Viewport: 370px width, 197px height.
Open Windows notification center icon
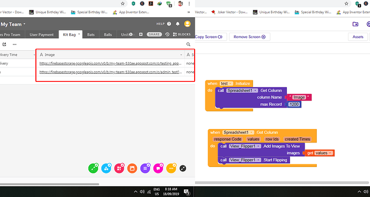coord(186,192)
